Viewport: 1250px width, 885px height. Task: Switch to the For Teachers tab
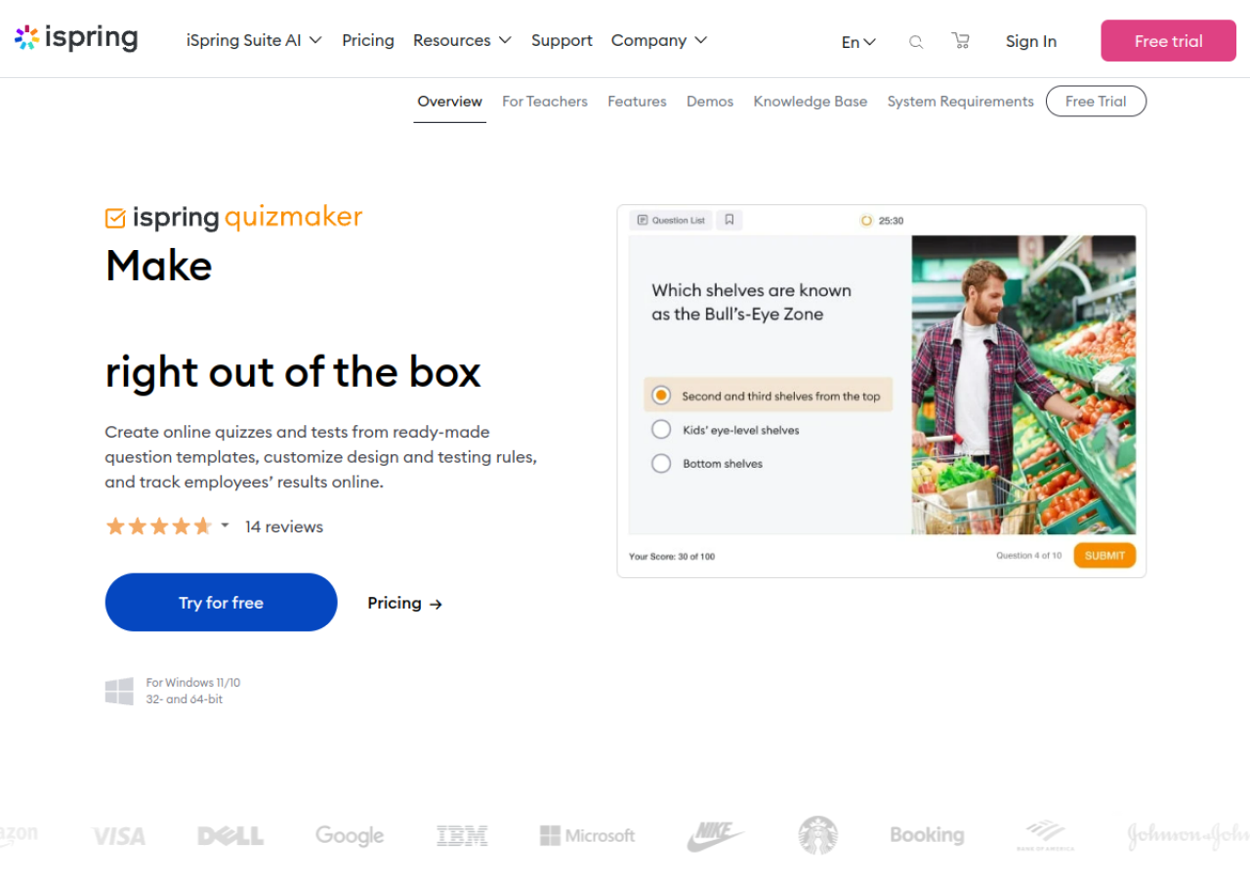(x=545, y=102)
